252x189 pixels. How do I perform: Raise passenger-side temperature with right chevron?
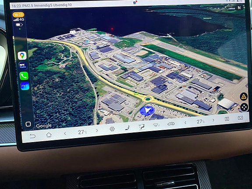pos(213,120)
